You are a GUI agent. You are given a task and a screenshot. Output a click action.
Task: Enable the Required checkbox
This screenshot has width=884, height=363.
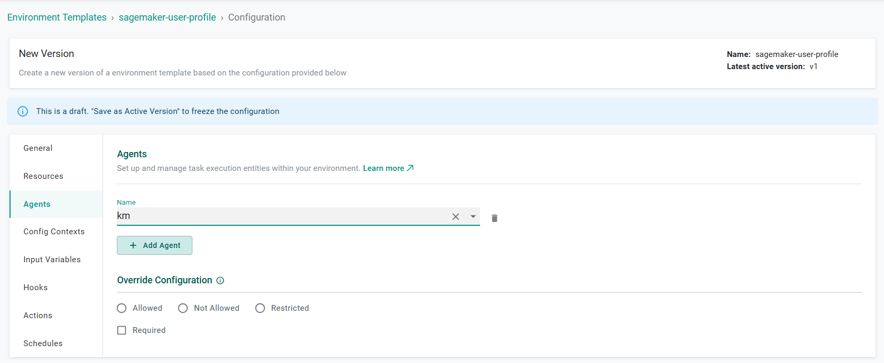pyautogui.click(x=122, y=330)
